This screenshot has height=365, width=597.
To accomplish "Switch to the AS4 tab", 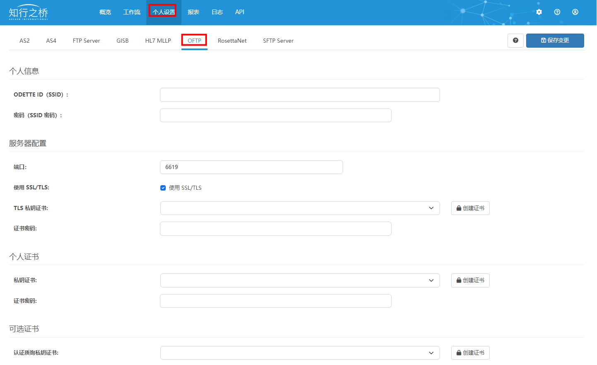I will point(51,41).
